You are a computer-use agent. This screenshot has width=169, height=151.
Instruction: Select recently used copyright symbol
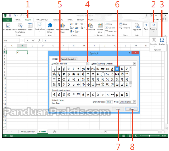point(69,95)
